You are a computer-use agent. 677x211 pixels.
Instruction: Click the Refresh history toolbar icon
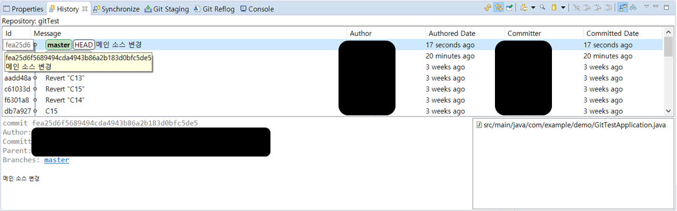(487, 8)
